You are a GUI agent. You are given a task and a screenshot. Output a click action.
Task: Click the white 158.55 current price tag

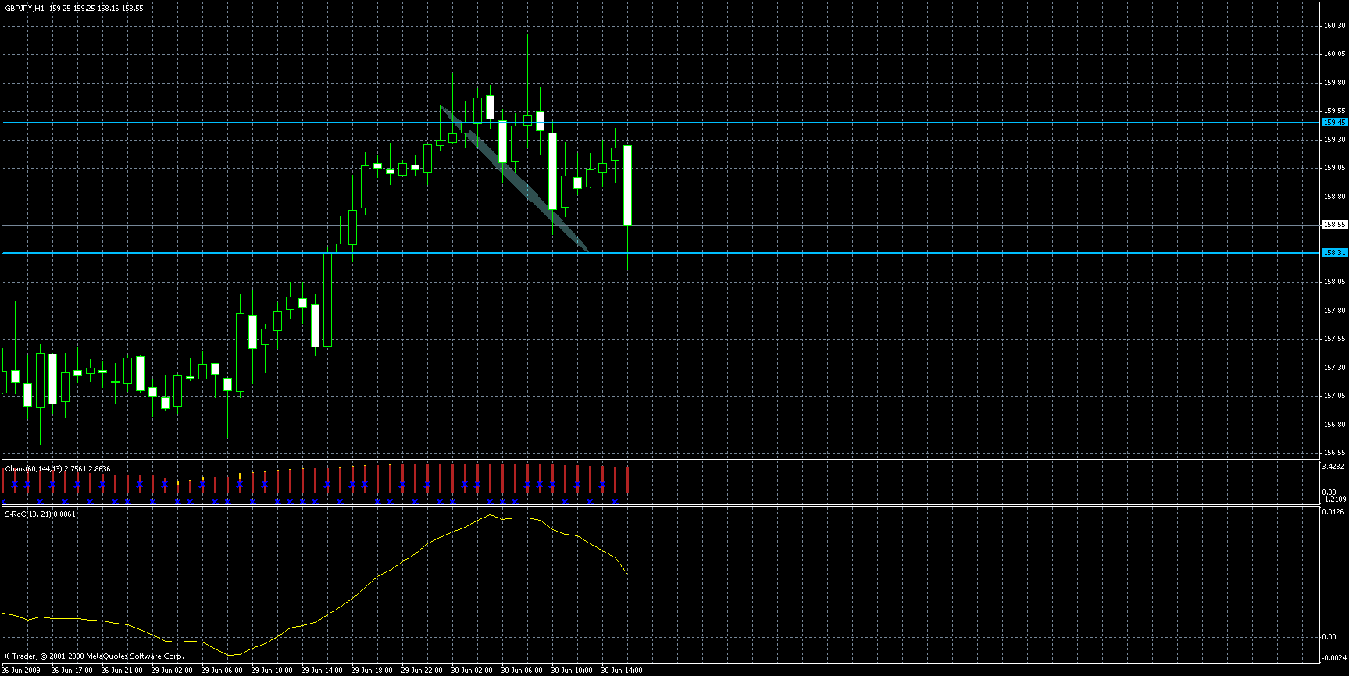pos(1334,225)
